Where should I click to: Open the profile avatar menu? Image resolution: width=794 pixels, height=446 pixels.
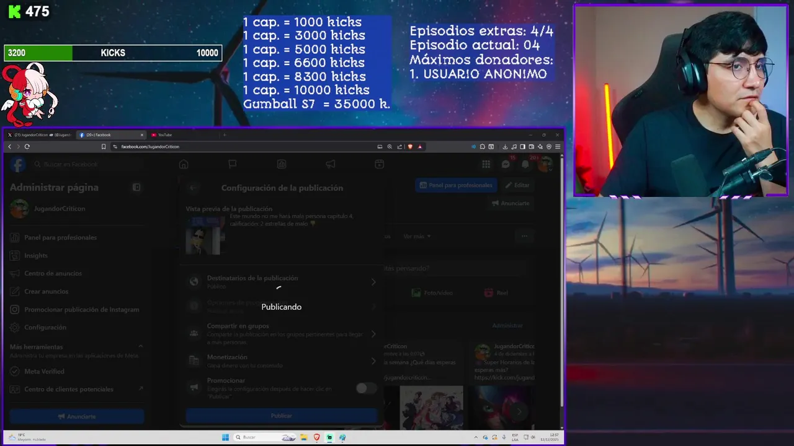coord(545,164)
